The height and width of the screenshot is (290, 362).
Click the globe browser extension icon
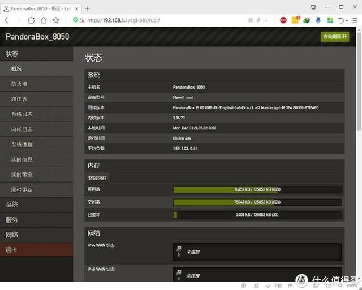click(x=307, y=20)
